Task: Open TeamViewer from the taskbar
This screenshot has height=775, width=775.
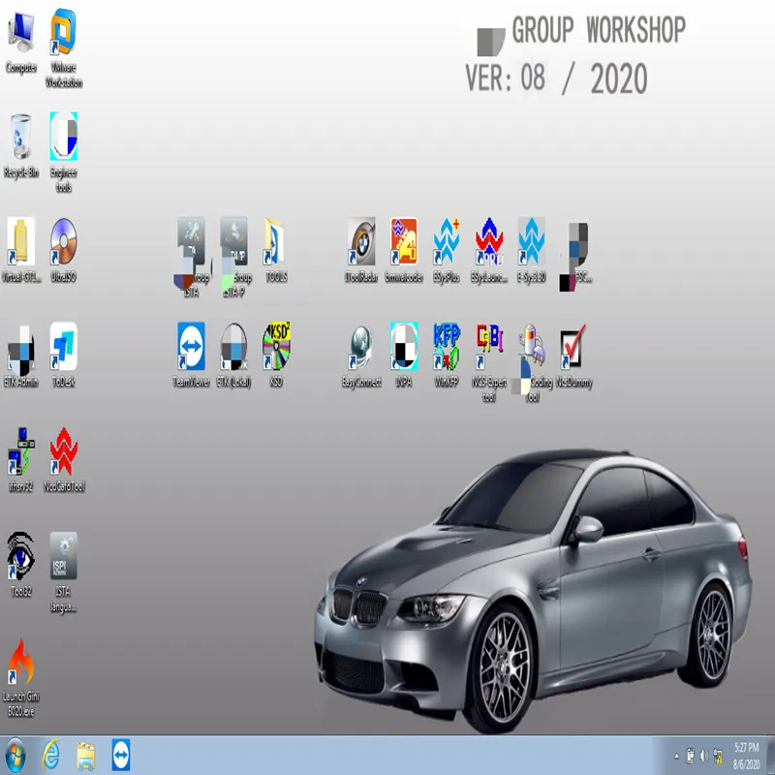Action: [121, 755]
